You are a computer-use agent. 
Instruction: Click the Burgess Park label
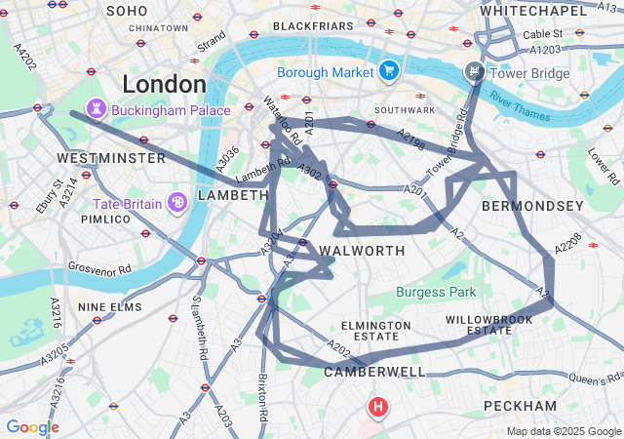[x=436, y=292]
